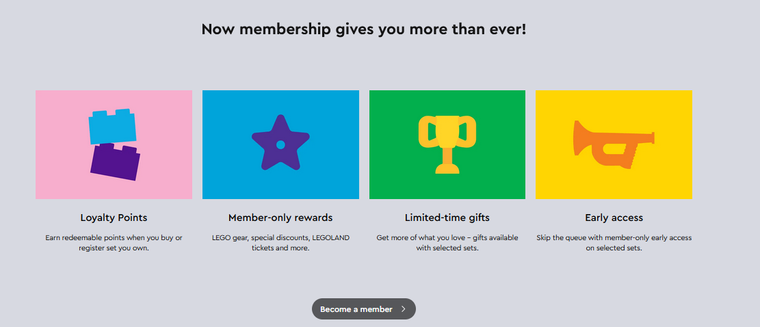This screenshot has width=760, height=327.
Task: Click the Skip the queue description text
Action: 614,243
